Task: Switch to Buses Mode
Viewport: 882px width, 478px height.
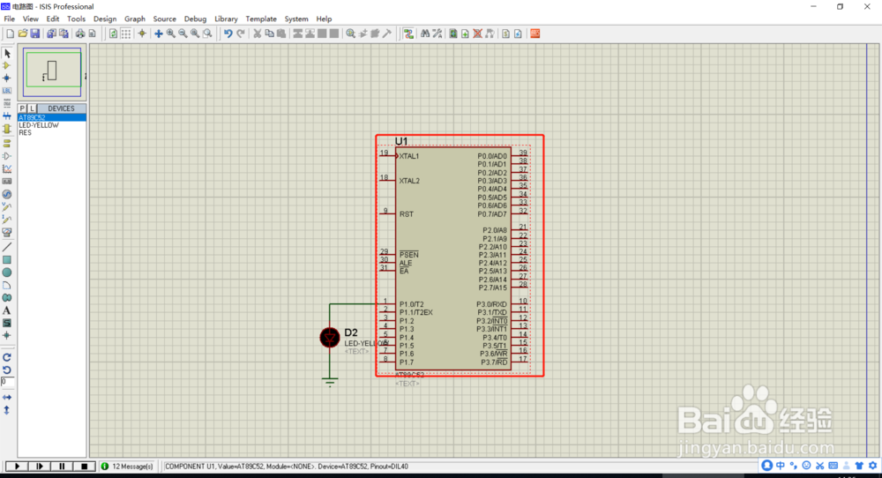Action: (x=7, y=116)
